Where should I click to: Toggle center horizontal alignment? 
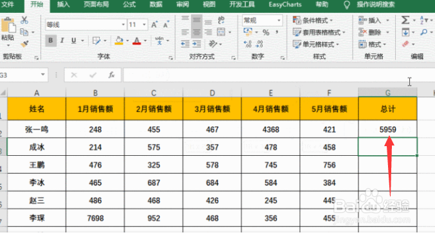pyautogui.click(x=197, y=32)
